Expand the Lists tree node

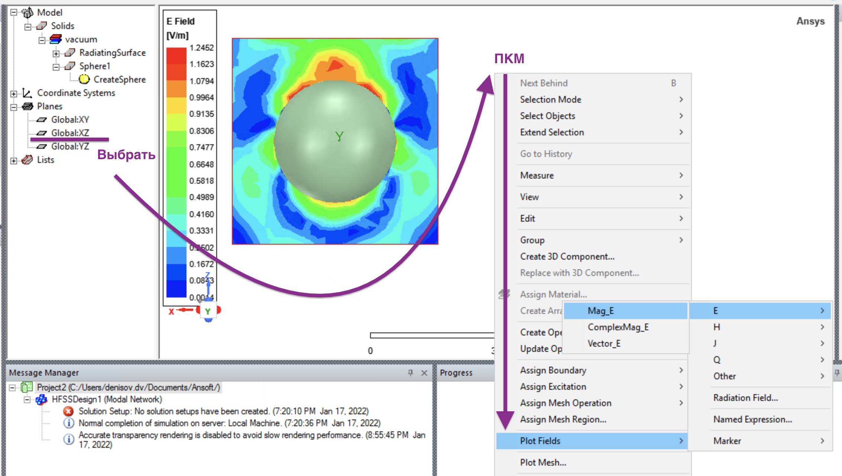click(x=14, y=161)
